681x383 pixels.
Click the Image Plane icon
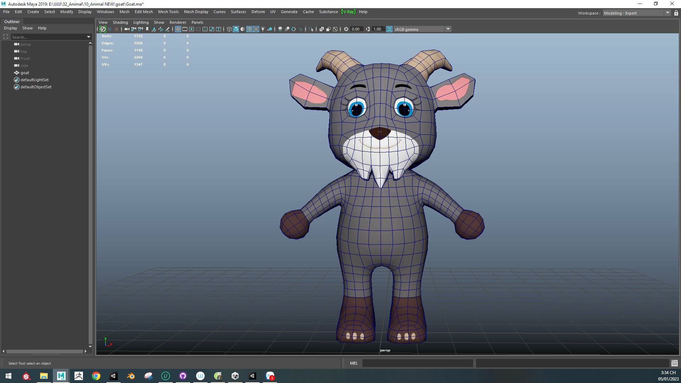coord(154,29)
